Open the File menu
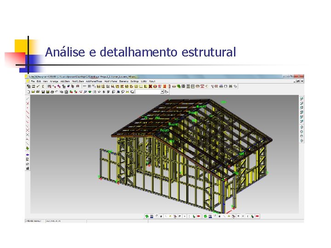This screenshot has height=248, width=331. 33,81
